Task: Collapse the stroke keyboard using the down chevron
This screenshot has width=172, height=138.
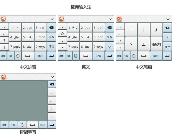Action: click(x=168, y=19)
